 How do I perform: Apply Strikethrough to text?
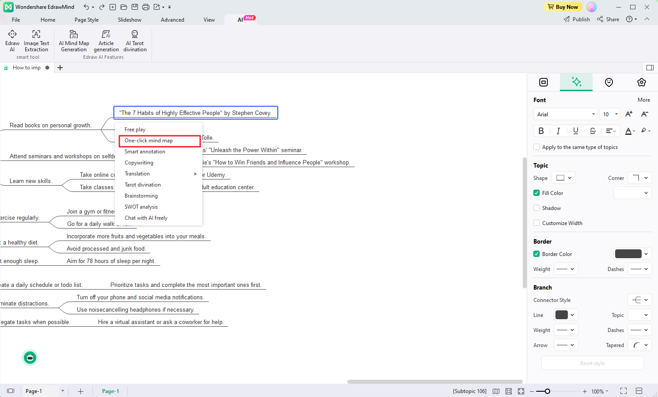[593, 131]
